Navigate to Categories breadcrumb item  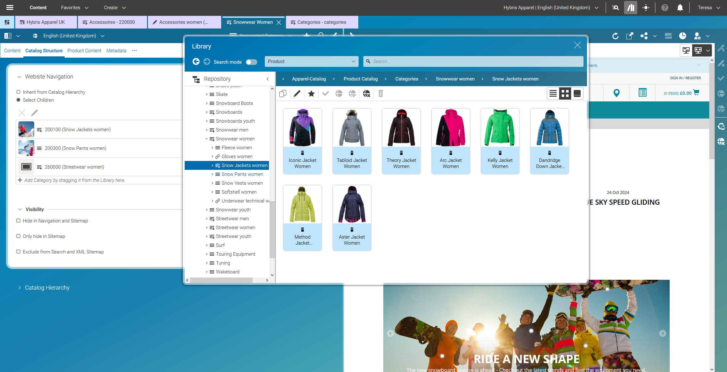click(406, 79)
